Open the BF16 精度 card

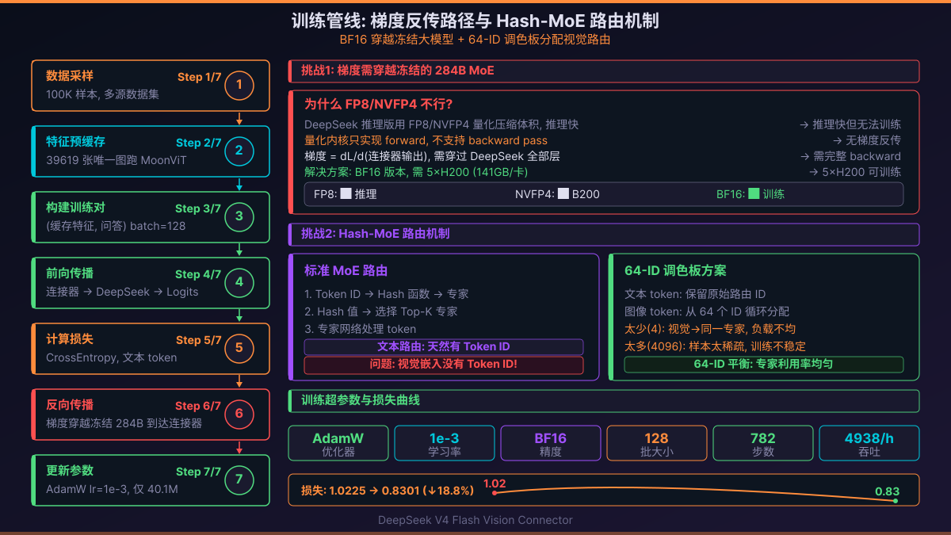click(x=551, y=444)
